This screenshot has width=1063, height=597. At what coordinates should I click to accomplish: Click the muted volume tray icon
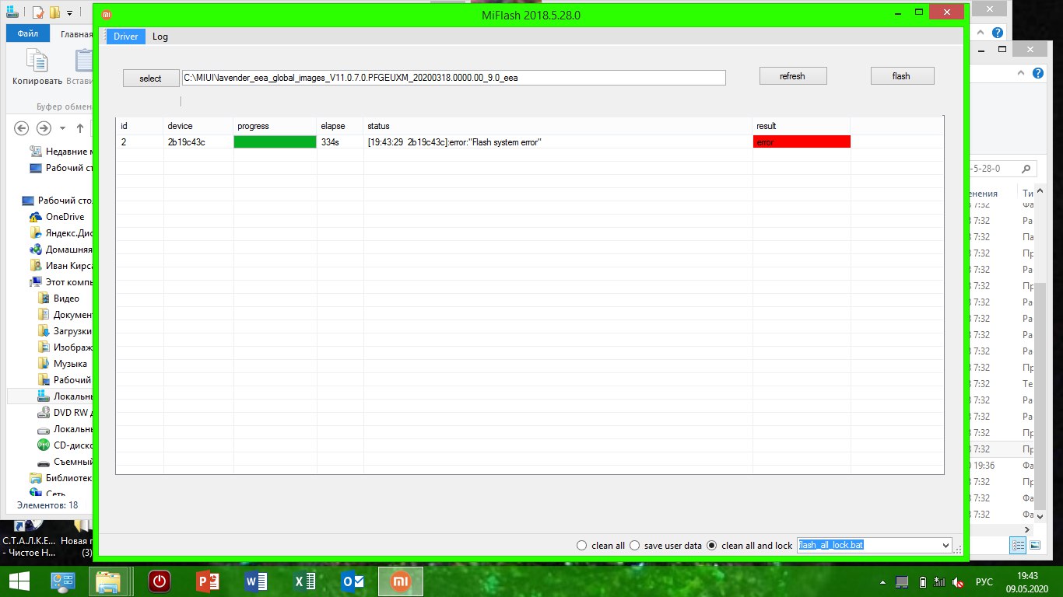[960, 581]
